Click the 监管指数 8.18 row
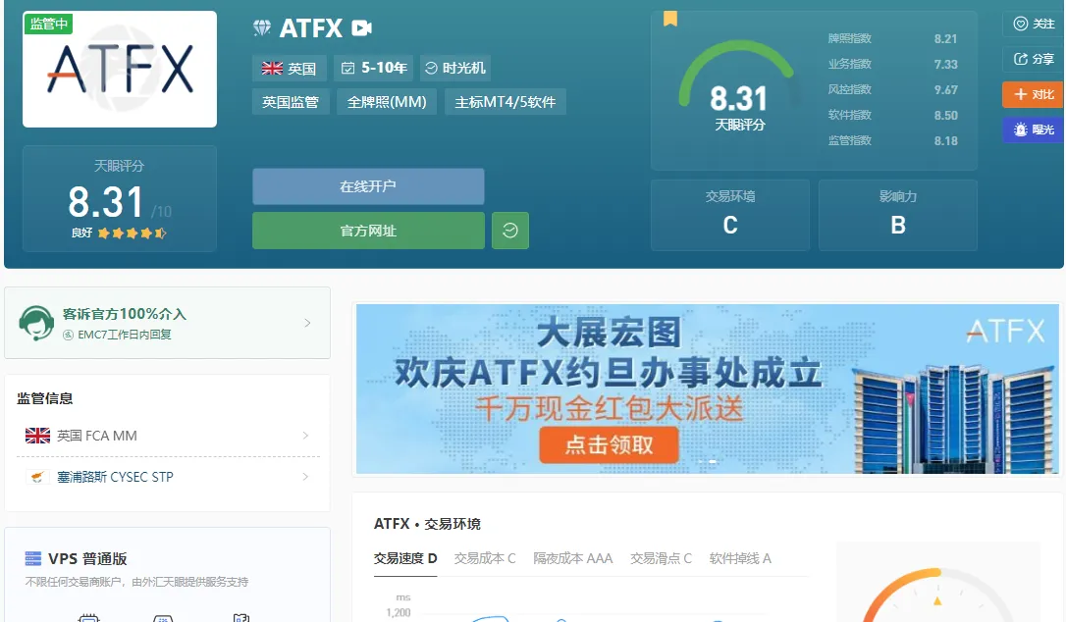Viewport: 1066px width, 622px height. 892,140
